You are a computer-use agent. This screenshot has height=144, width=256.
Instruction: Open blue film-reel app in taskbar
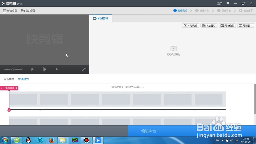click(x=40, y=140)
